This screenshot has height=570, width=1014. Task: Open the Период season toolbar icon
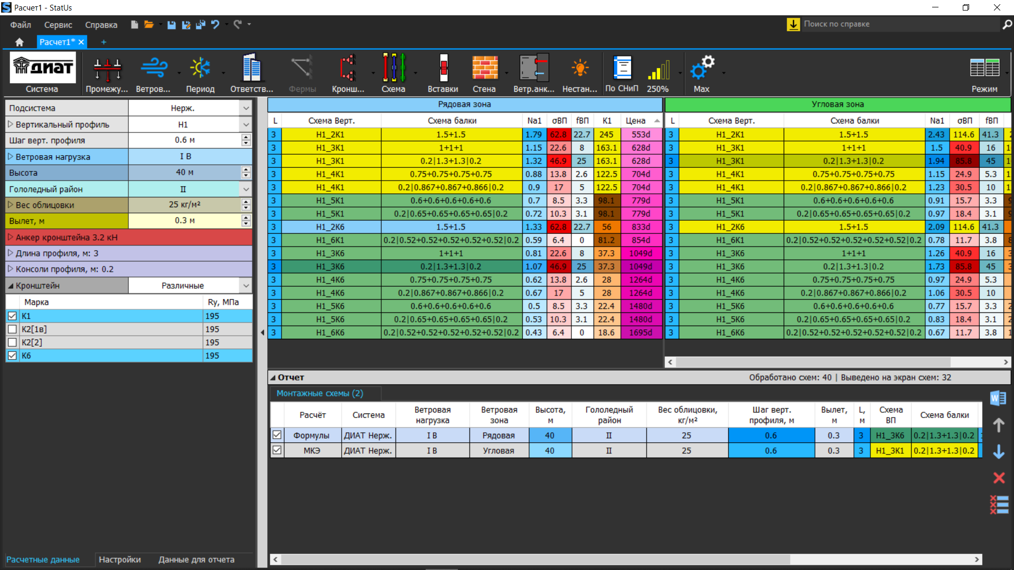tap(200, 69)
